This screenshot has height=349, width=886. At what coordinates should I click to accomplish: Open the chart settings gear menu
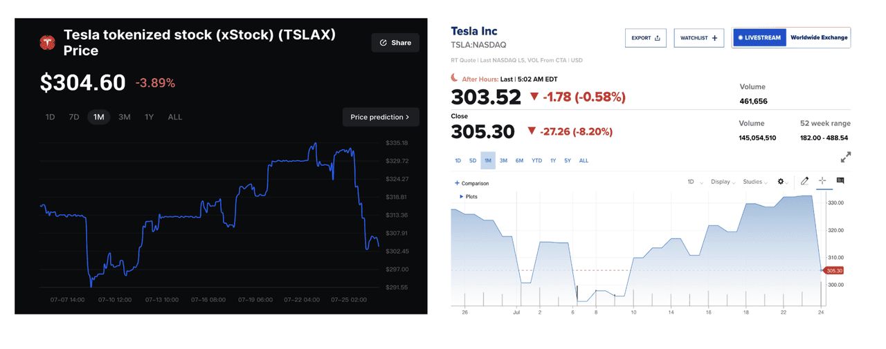coord(781,182)
